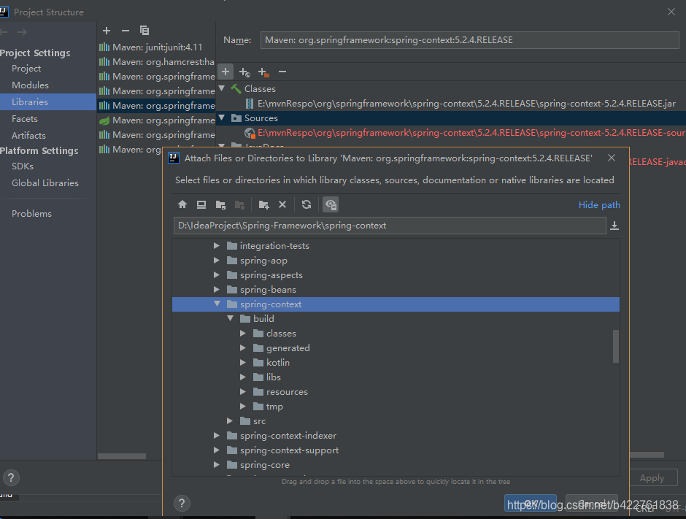
Task: Click the path history download arrow icon
Action: (614, 226)
